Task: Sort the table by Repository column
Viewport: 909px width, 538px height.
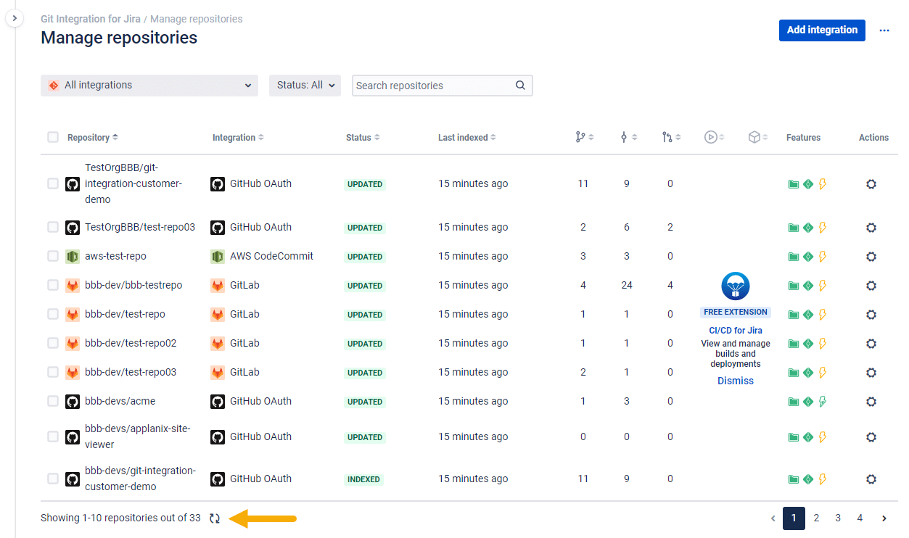Action: click(x=92, y=138)
